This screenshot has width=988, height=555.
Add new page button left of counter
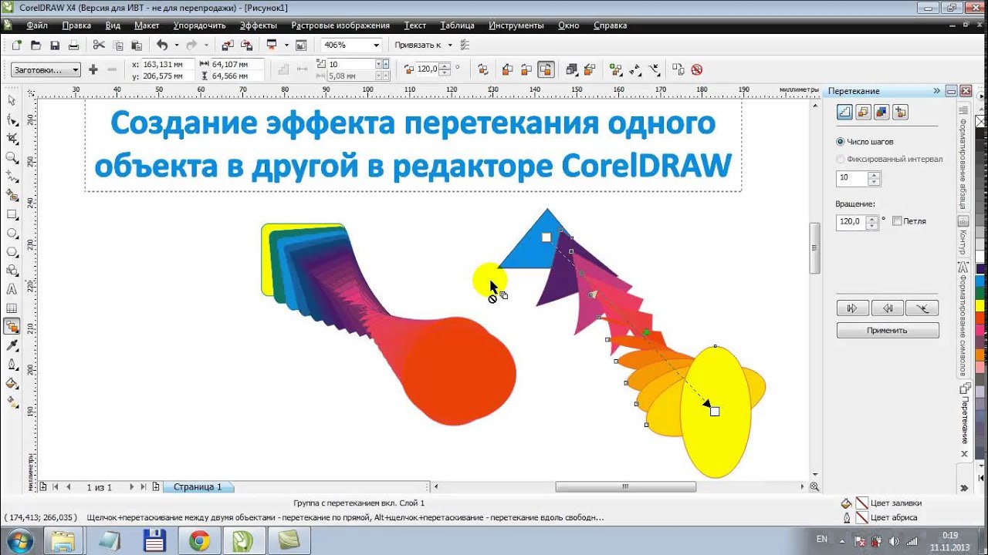[43, 487]
